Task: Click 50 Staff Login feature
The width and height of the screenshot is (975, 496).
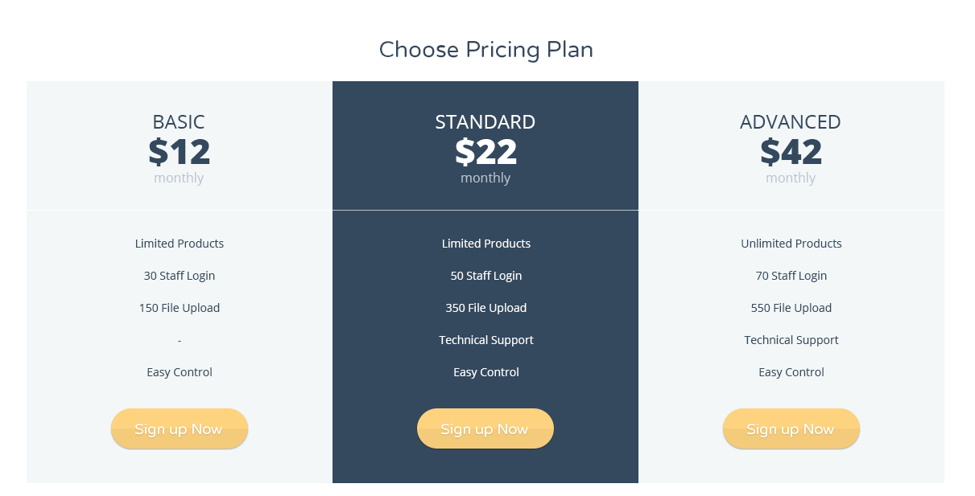Action: pos(486,276)
